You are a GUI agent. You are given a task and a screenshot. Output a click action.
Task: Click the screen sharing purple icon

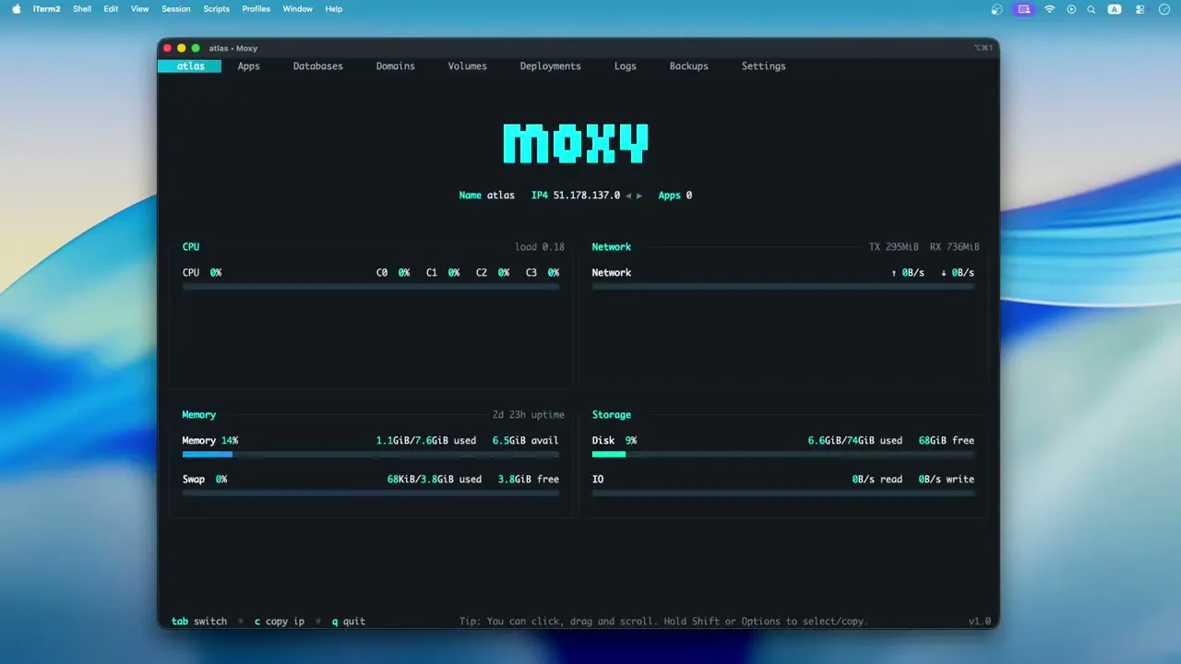1023,9
